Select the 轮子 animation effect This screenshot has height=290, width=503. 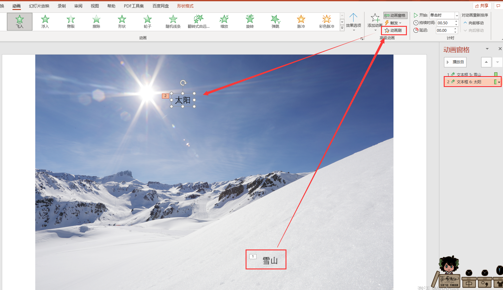148,22
